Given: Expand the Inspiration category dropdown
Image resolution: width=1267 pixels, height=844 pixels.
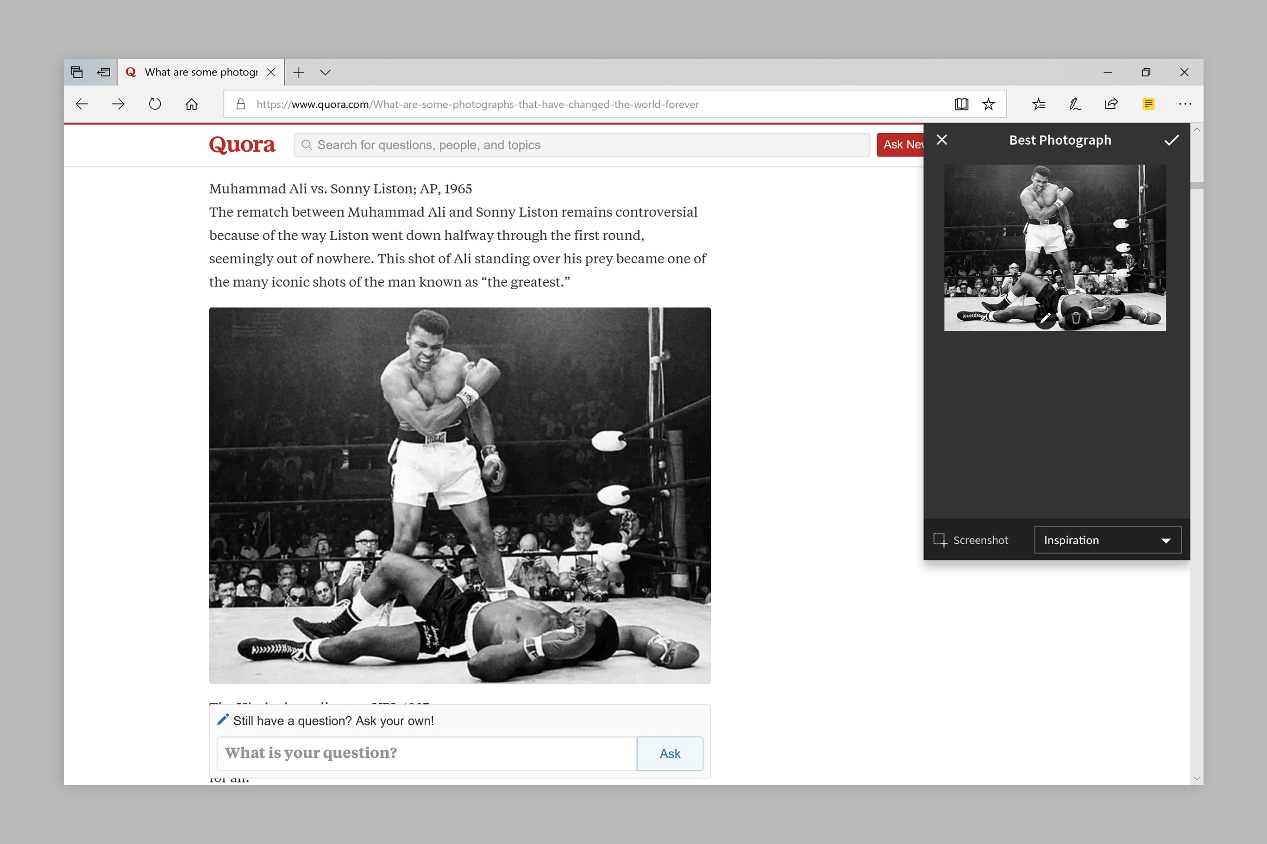Looking at the screenshot, I should tap(1108, 540).
